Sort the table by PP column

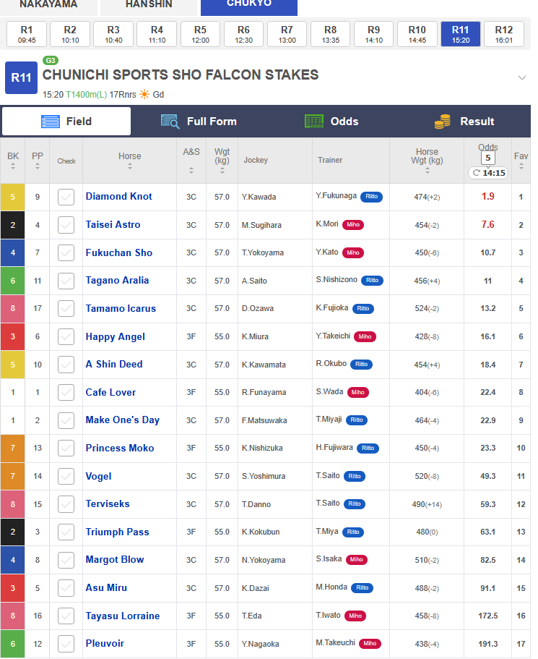(x=38, y=167)
